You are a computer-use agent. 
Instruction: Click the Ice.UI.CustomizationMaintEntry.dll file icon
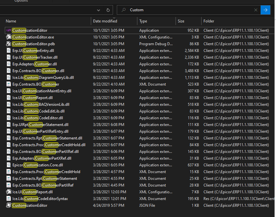click(x=9, y=91)
